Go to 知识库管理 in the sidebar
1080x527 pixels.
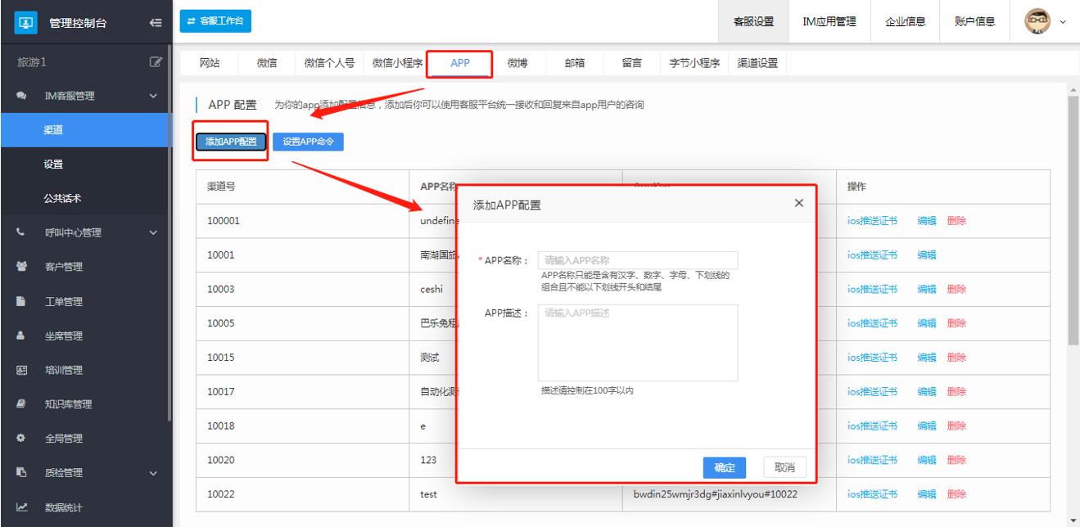coord(68,404)
